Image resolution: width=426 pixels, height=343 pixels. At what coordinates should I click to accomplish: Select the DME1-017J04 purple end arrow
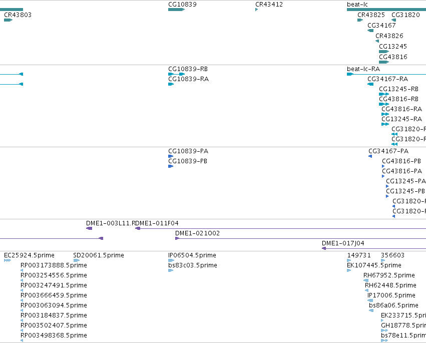324,248
